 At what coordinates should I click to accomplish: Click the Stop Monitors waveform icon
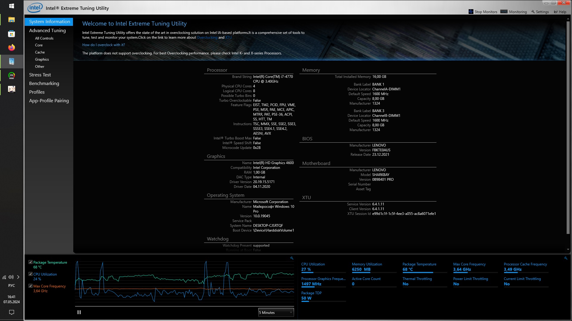[x=471, y=12]
